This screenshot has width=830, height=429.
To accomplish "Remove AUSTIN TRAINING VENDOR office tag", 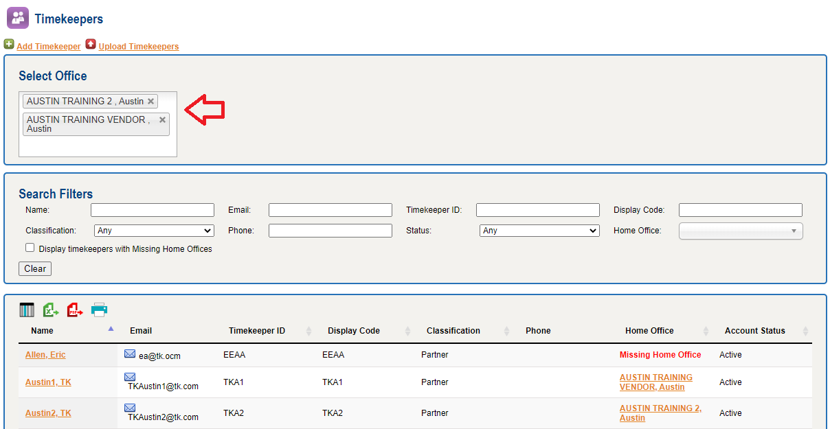I will 163,120.
